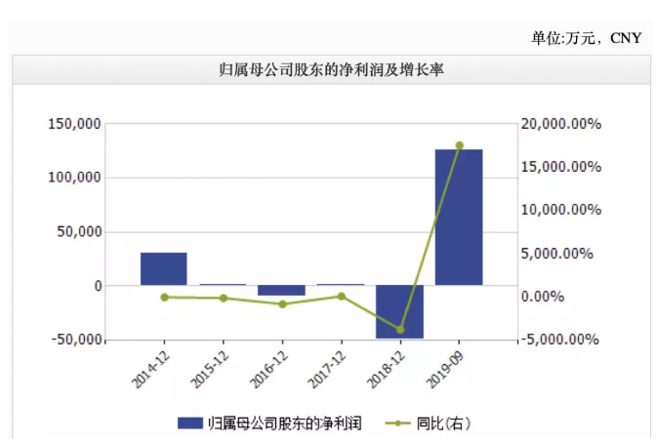Click the green data point for 2015-12
This screenshot has height=443, width=656.
point(224,299)
